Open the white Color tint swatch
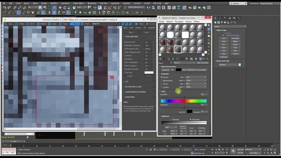 [x=149, y=72]
